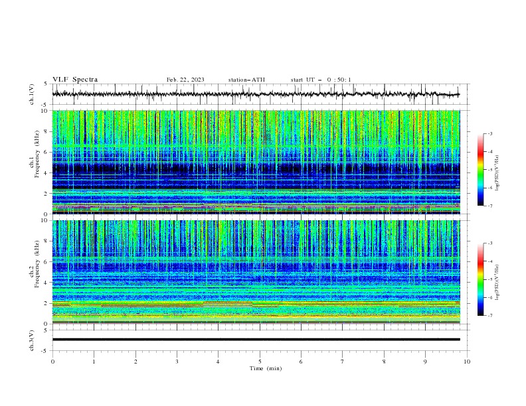Click the ch.2 color bar 'log(PSD)(V²/Hz)' label
The width and height of the screenshot is (526, 406).
pyautogui.click(x=497, y=283)
